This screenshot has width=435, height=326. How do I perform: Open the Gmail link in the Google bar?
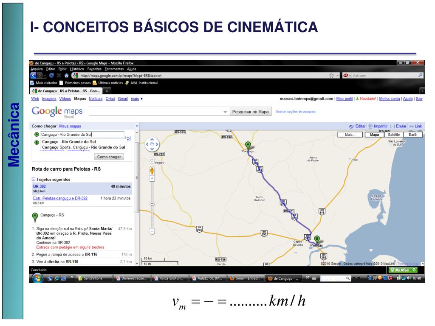[x=123, y=98]
